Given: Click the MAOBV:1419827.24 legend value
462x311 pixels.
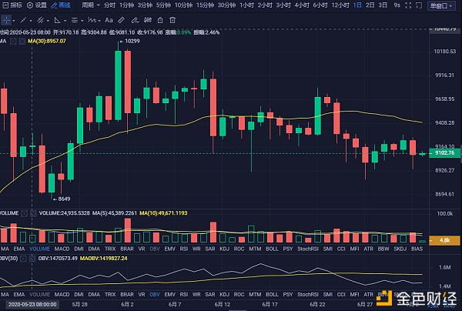Looking at the screenshot, I should [104, 259].
